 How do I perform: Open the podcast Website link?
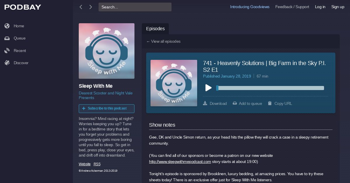tap(85, 164)
